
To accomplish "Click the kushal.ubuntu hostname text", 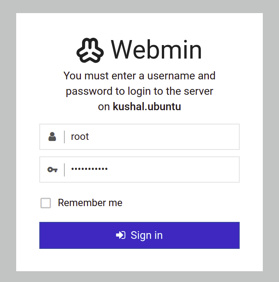I will [x=146, y=107].
